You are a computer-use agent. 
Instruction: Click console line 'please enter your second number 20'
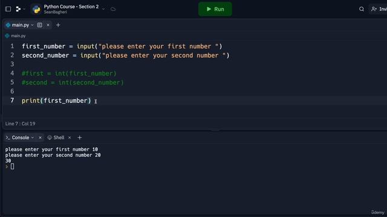pyautogui.click(x=53, y=155)
